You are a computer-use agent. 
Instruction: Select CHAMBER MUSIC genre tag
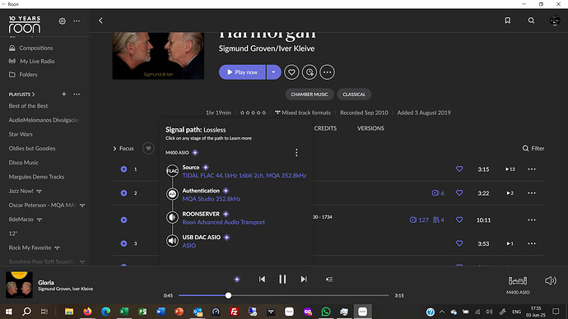(x=310, y=95)
